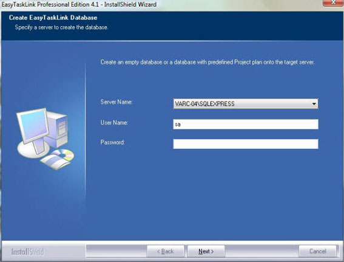The height and width of the screenshot is (262, 344).
Task: Click the Specify a server subtitle text
Action: pos(61,27)
